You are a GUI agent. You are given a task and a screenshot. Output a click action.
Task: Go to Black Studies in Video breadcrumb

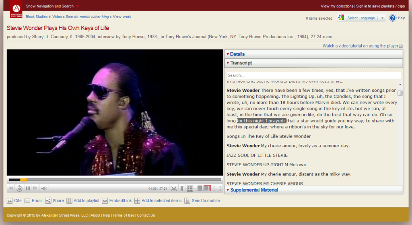click(x=43, y=17)
